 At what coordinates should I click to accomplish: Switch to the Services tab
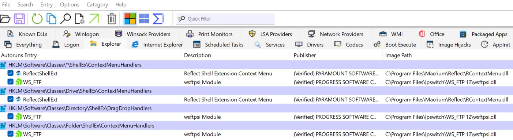coord(269,45)
